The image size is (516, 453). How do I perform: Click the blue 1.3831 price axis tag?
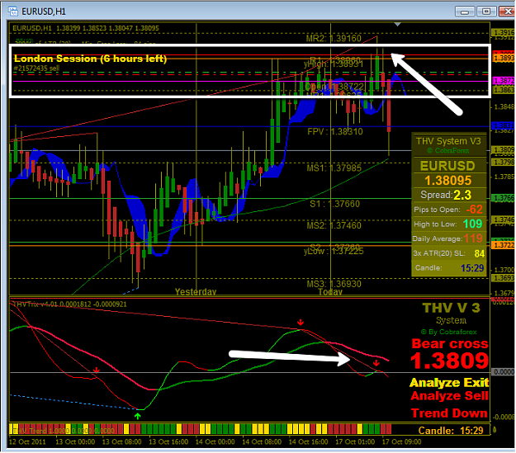(504, 125)
